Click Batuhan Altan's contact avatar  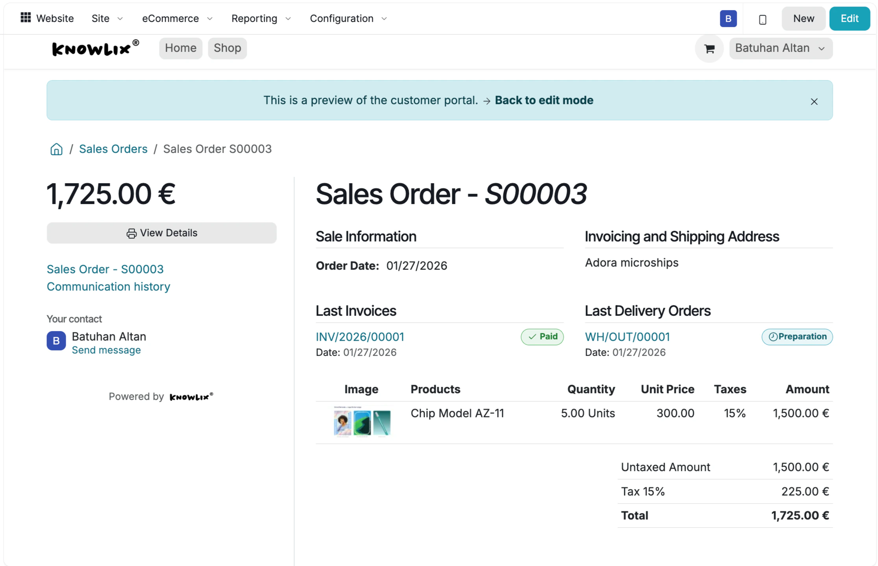pyautogui.click(x=55, y=341)
